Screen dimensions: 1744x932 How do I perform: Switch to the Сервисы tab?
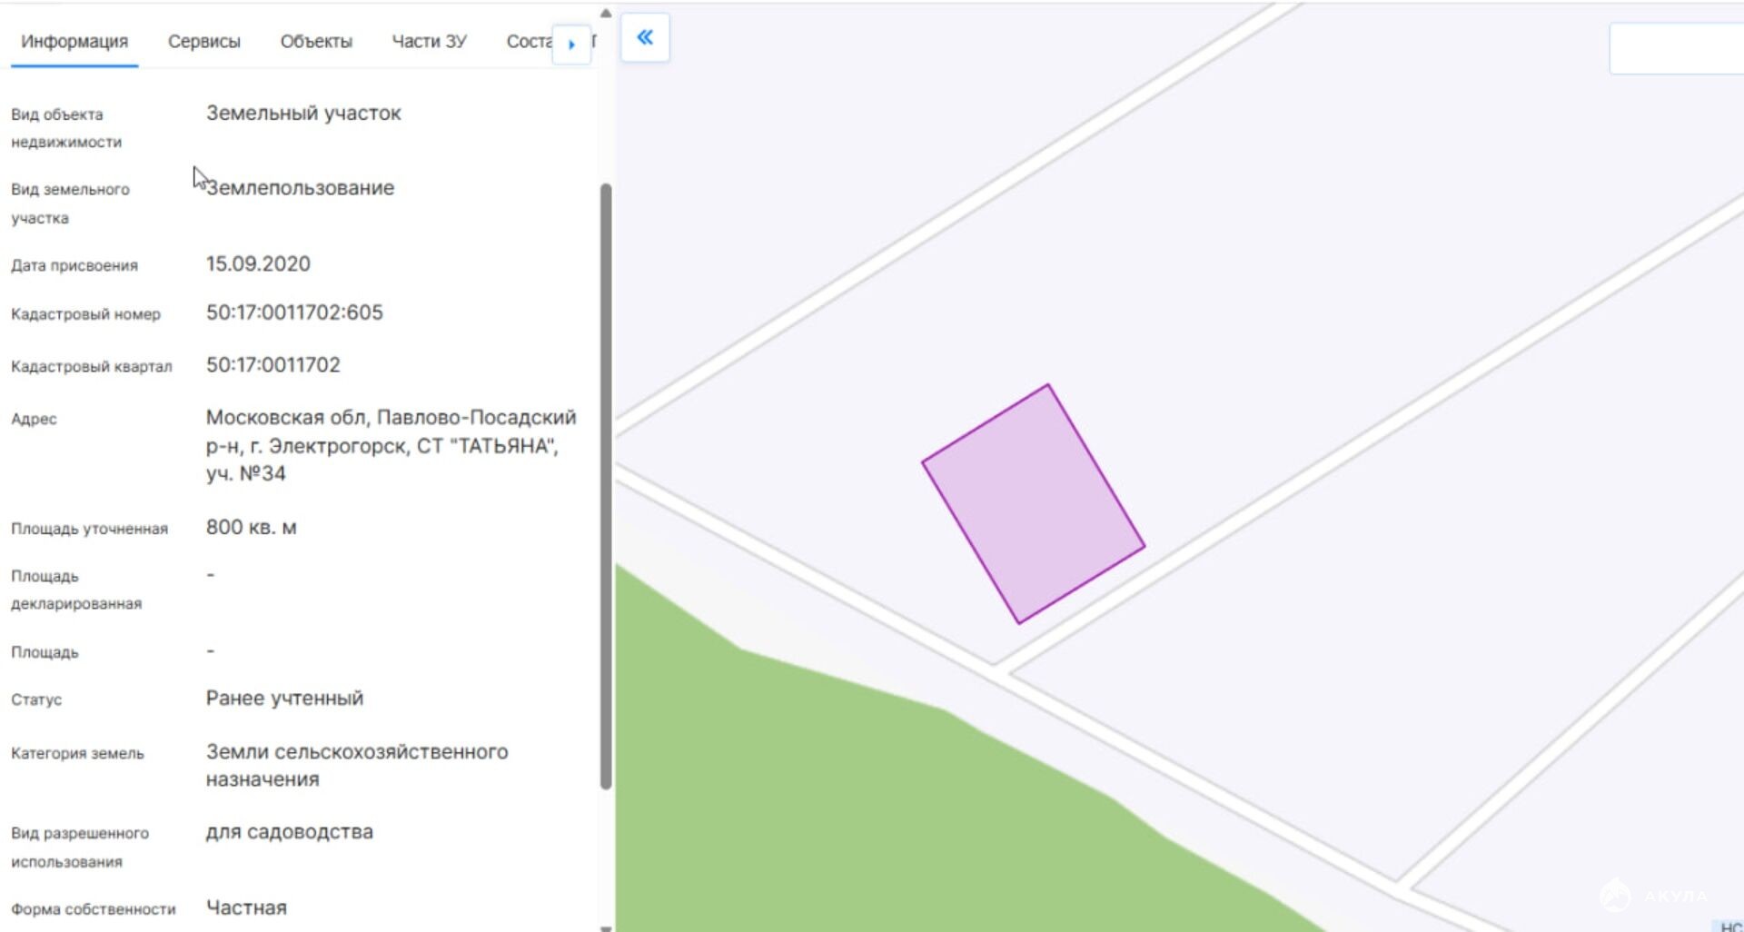pos(203,42)
